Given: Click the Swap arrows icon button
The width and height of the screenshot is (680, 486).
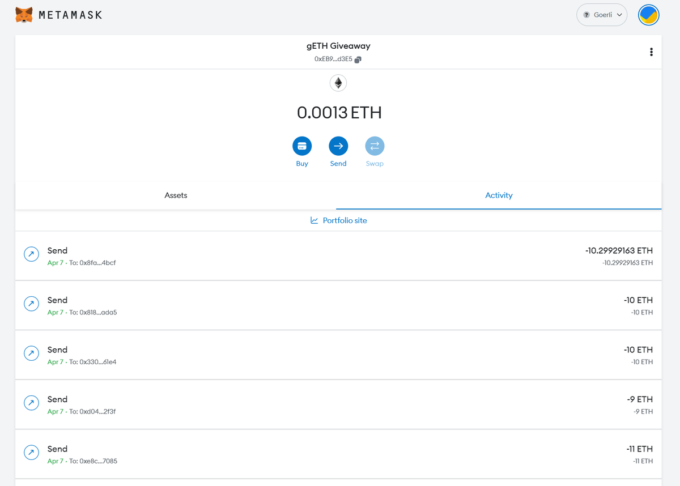Looking at the screenshot, I should coord(375,146).
